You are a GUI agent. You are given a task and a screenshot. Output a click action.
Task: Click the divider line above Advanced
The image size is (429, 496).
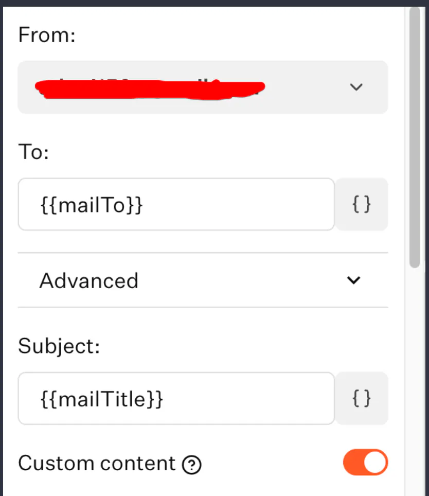(x=203, y=253)
